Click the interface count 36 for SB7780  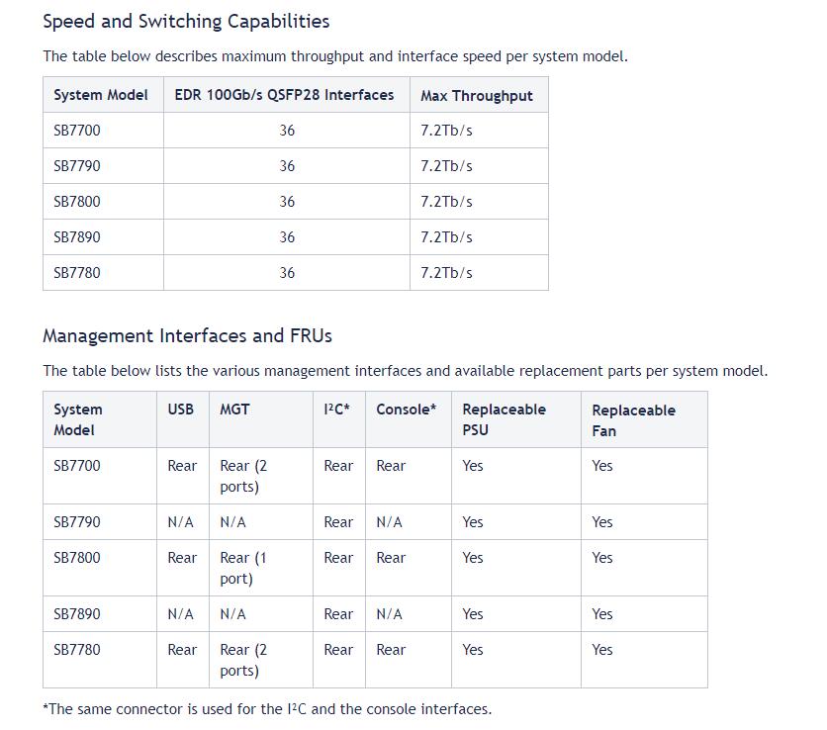coord(287,273)
